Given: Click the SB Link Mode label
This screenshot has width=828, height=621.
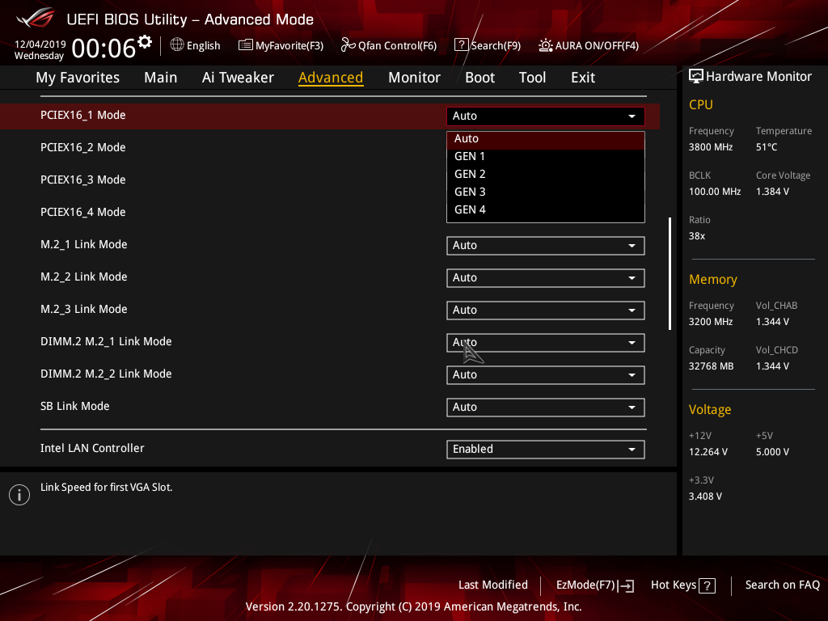Looking at the screenshot, I should (75, 406).
